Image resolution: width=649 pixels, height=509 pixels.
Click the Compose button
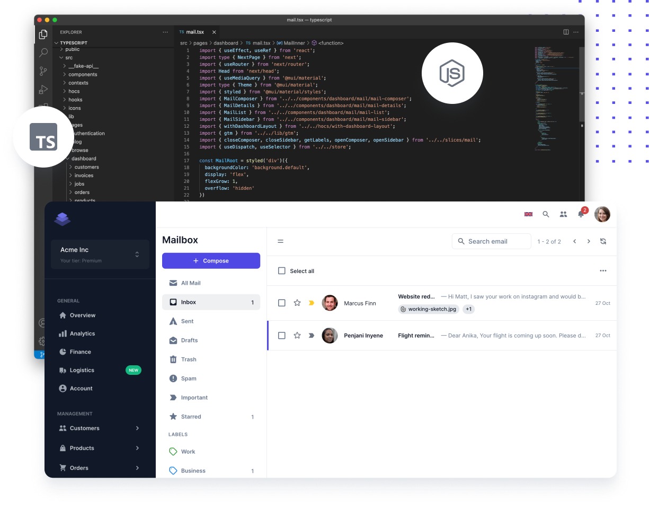pyautogui.click(x=211, y=261)
